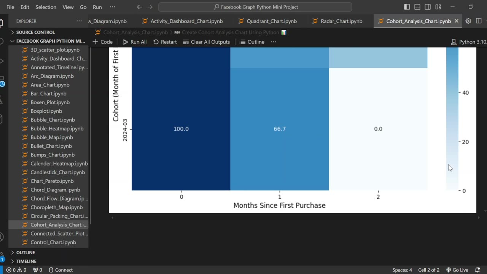Image resolution: width=487 pixels, height=274 pixels.
Task: Open notebook toolbar more actions ellipsis
Action: (274, 42)
